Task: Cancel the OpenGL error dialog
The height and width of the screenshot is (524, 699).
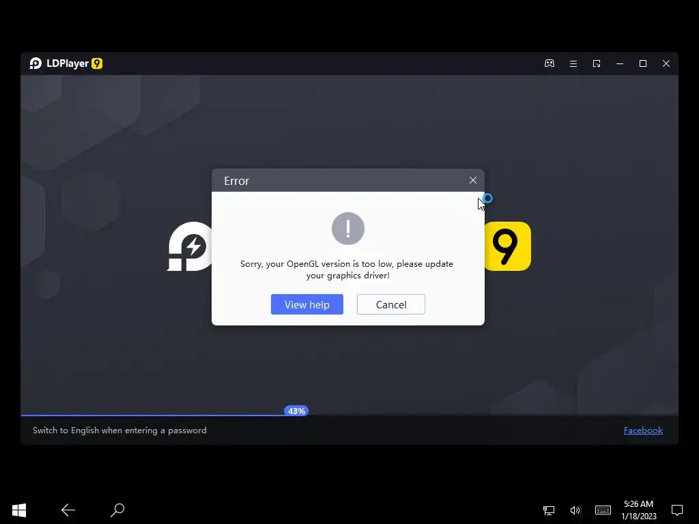Action: (x=391, y=304)
